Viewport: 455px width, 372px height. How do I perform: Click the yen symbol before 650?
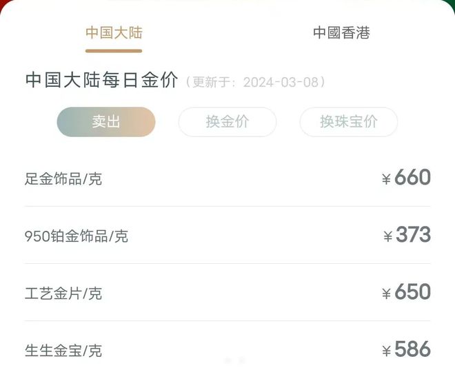(x=386, y=293)
